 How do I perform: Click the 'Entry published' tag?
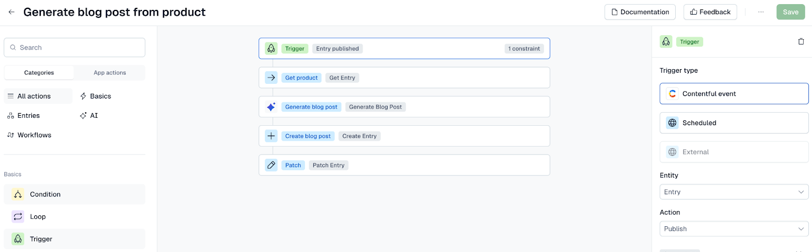click(x=337, y=48)
